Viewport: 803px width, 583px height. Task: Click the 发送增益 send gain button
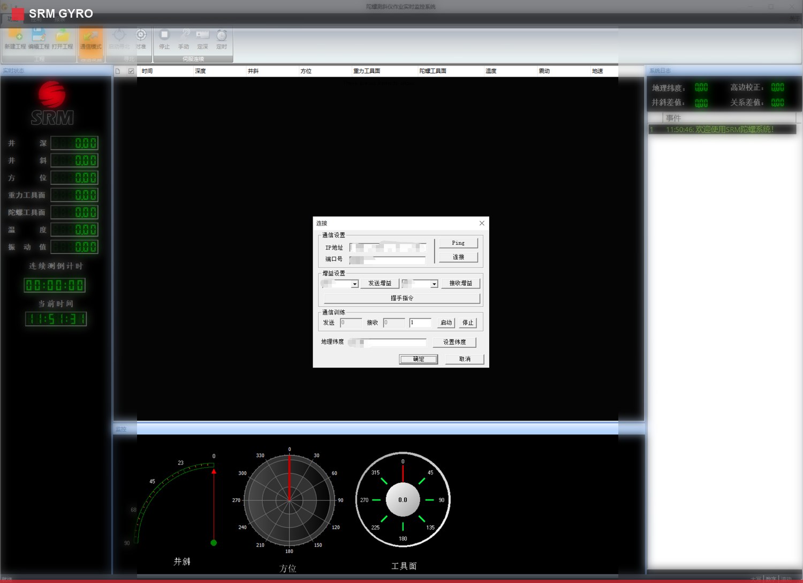380,283
